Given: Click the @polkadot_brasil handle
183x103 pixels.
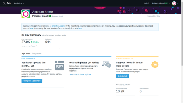Looking at the screenshot, I should [x=57, y=16].
